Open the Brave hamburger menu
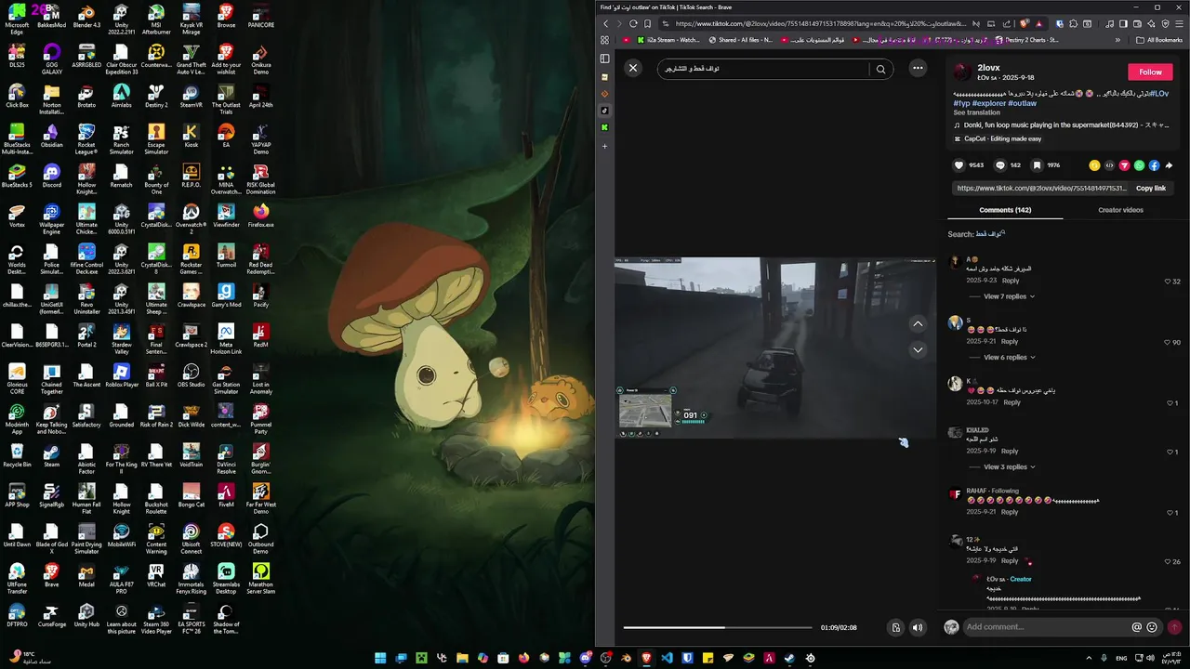This screenshot has height=669, width=1190. (x=1180, y=23)
